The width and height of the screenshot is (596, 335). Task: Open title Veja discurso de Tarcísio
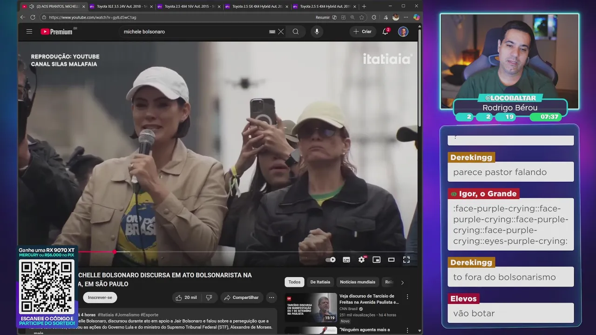(369, 299)
